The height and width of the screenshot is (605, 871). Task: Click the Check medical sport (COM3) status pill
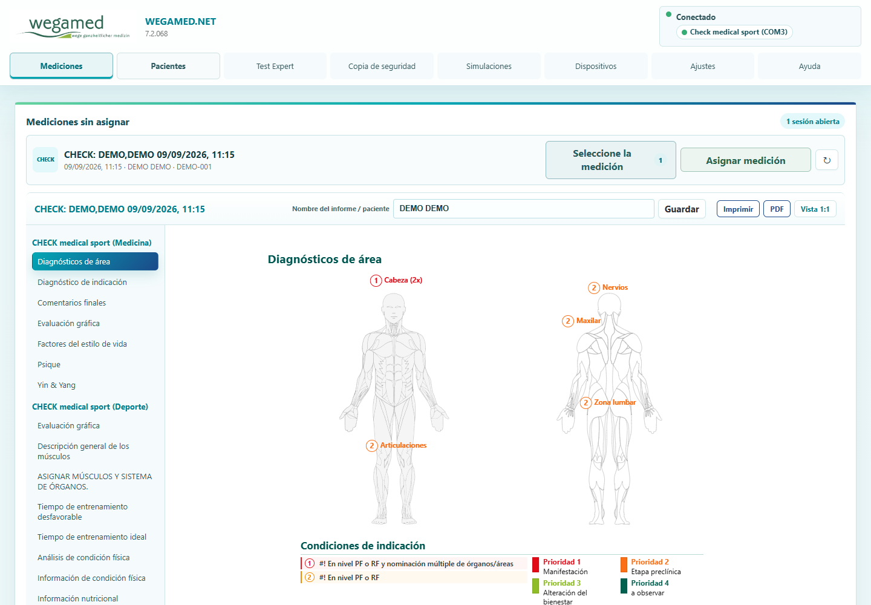[734, 32]
